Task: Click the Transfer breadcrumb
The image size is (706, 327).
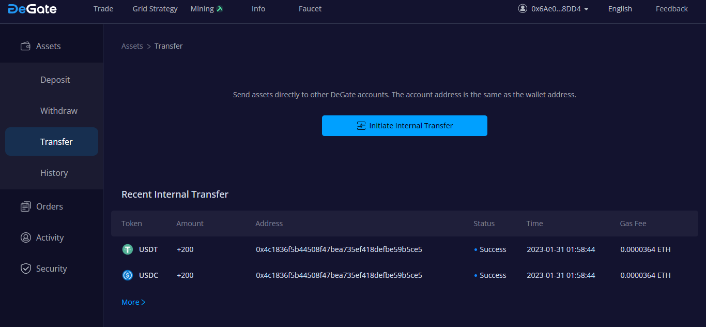Action: click(168, 46)
